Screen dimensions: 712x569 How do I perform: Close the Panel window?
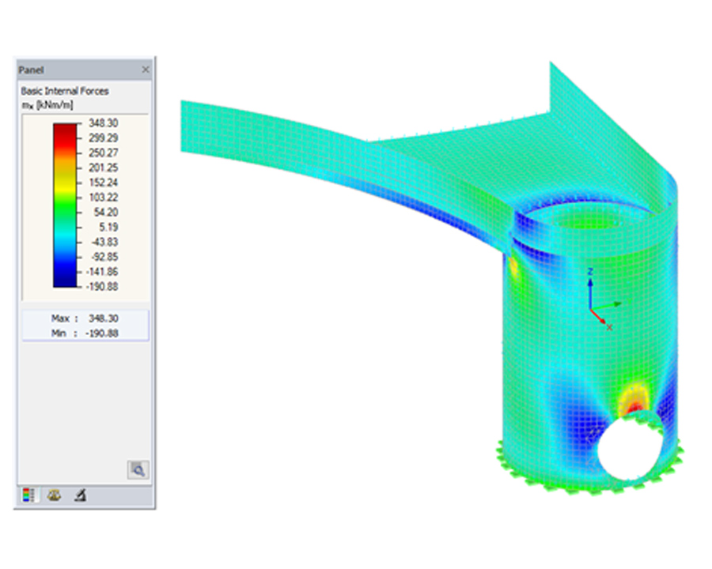(x=146, y=70)
